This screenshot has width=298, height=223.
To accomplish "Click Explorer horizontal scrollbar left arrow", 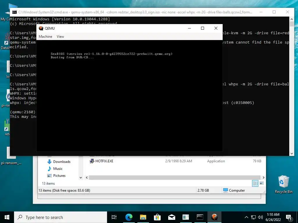I will click(87, 177).
